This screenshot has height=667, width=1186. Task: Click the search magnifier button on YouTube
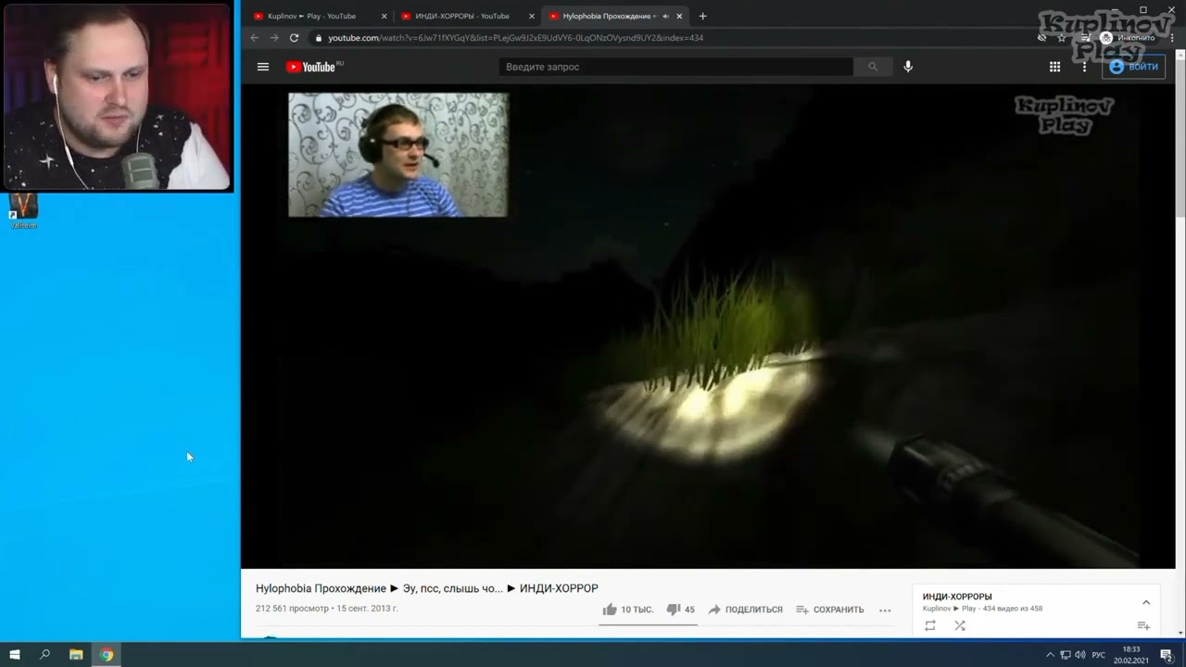click(873, 67)
